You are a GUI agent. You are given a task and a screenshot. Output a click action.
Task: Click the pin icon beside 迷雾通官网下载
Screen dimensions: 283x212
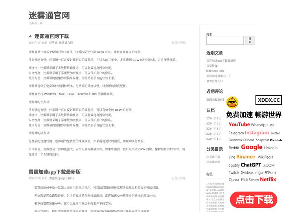pyautogui.click(x=30, y=37)
